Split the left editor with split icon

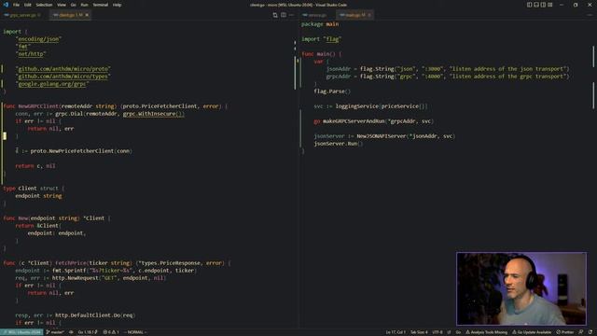pyautogui.click(x=284, y=15)
